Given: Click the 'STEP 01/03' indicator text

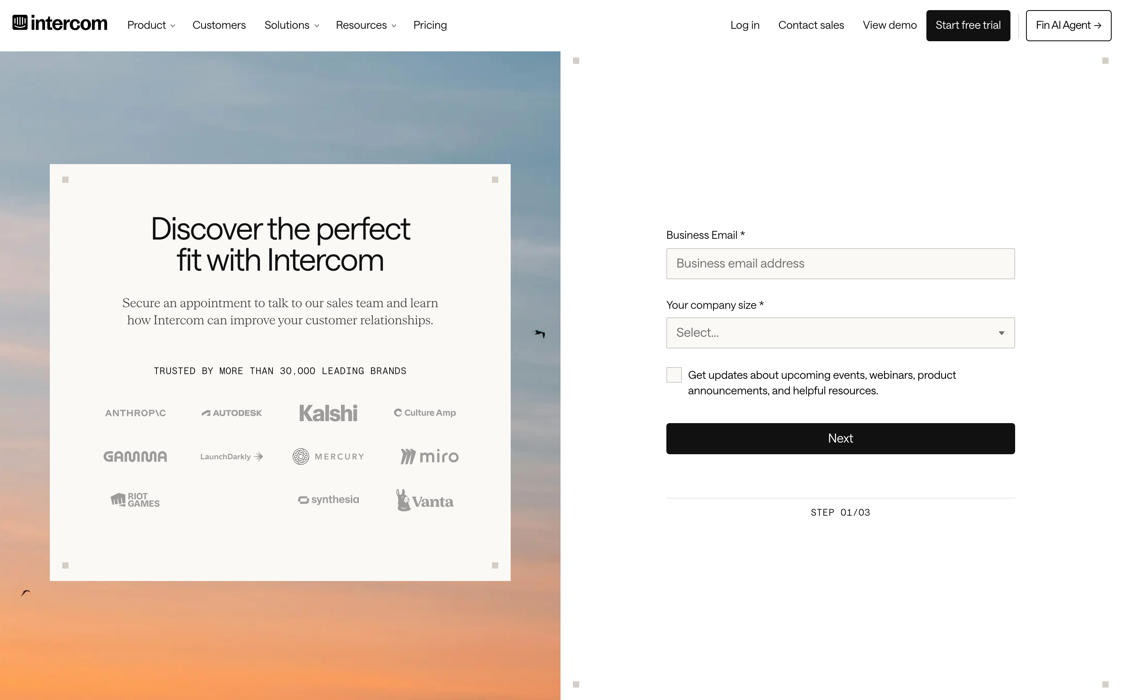Looking at the screenshot, I should point(840,513).
